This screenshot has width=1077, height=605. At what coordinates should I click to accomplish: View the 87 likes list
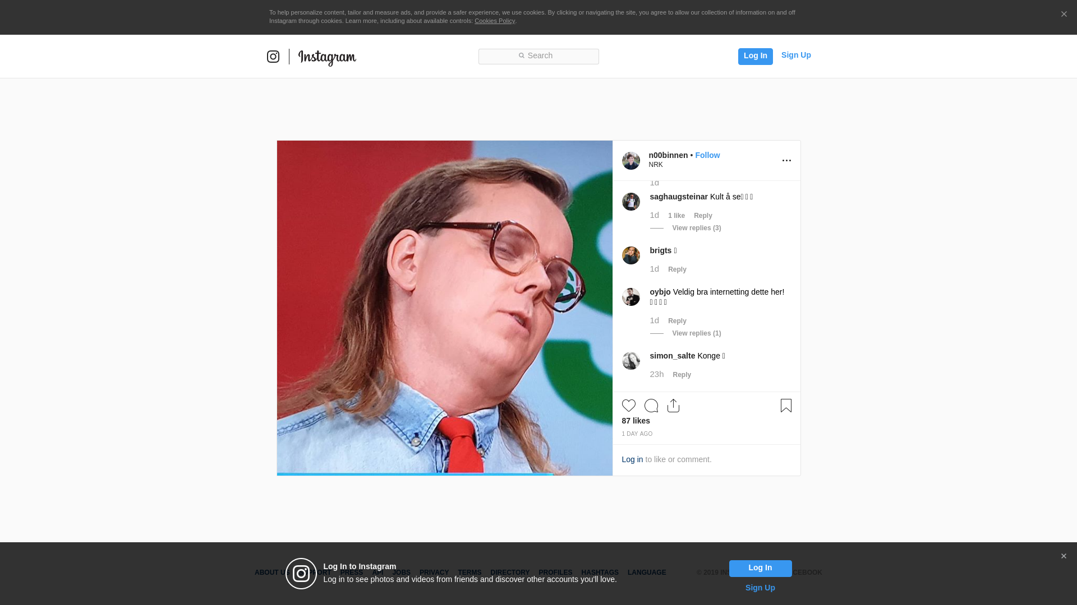click(x=636, y=421)
